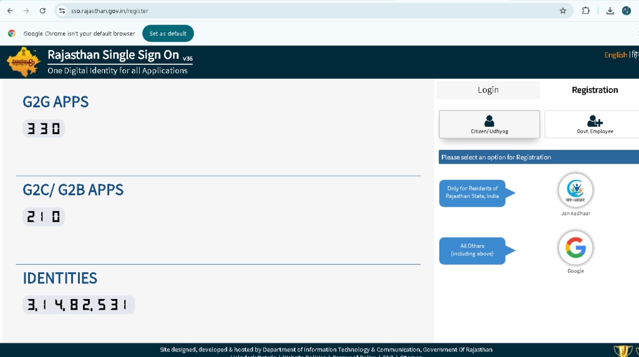Click the Rajasthan SSO map logo
Screen dimensions: 639x357
(x=24, y=62)
